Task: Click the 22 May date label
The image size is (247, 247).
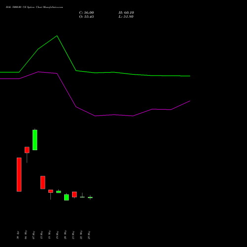Action: click(81, 235)
